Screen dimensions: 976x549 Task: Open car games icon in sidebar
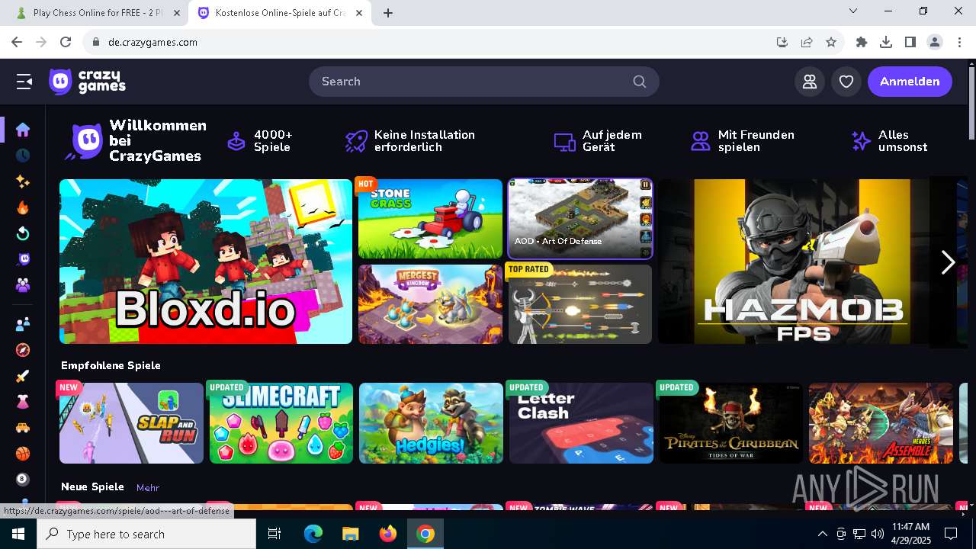(23, 428)
